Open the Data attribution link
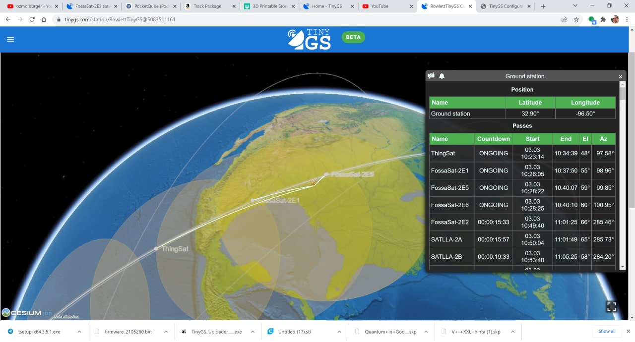The width and height of the screenshot is (635, 342). [66, 316]
